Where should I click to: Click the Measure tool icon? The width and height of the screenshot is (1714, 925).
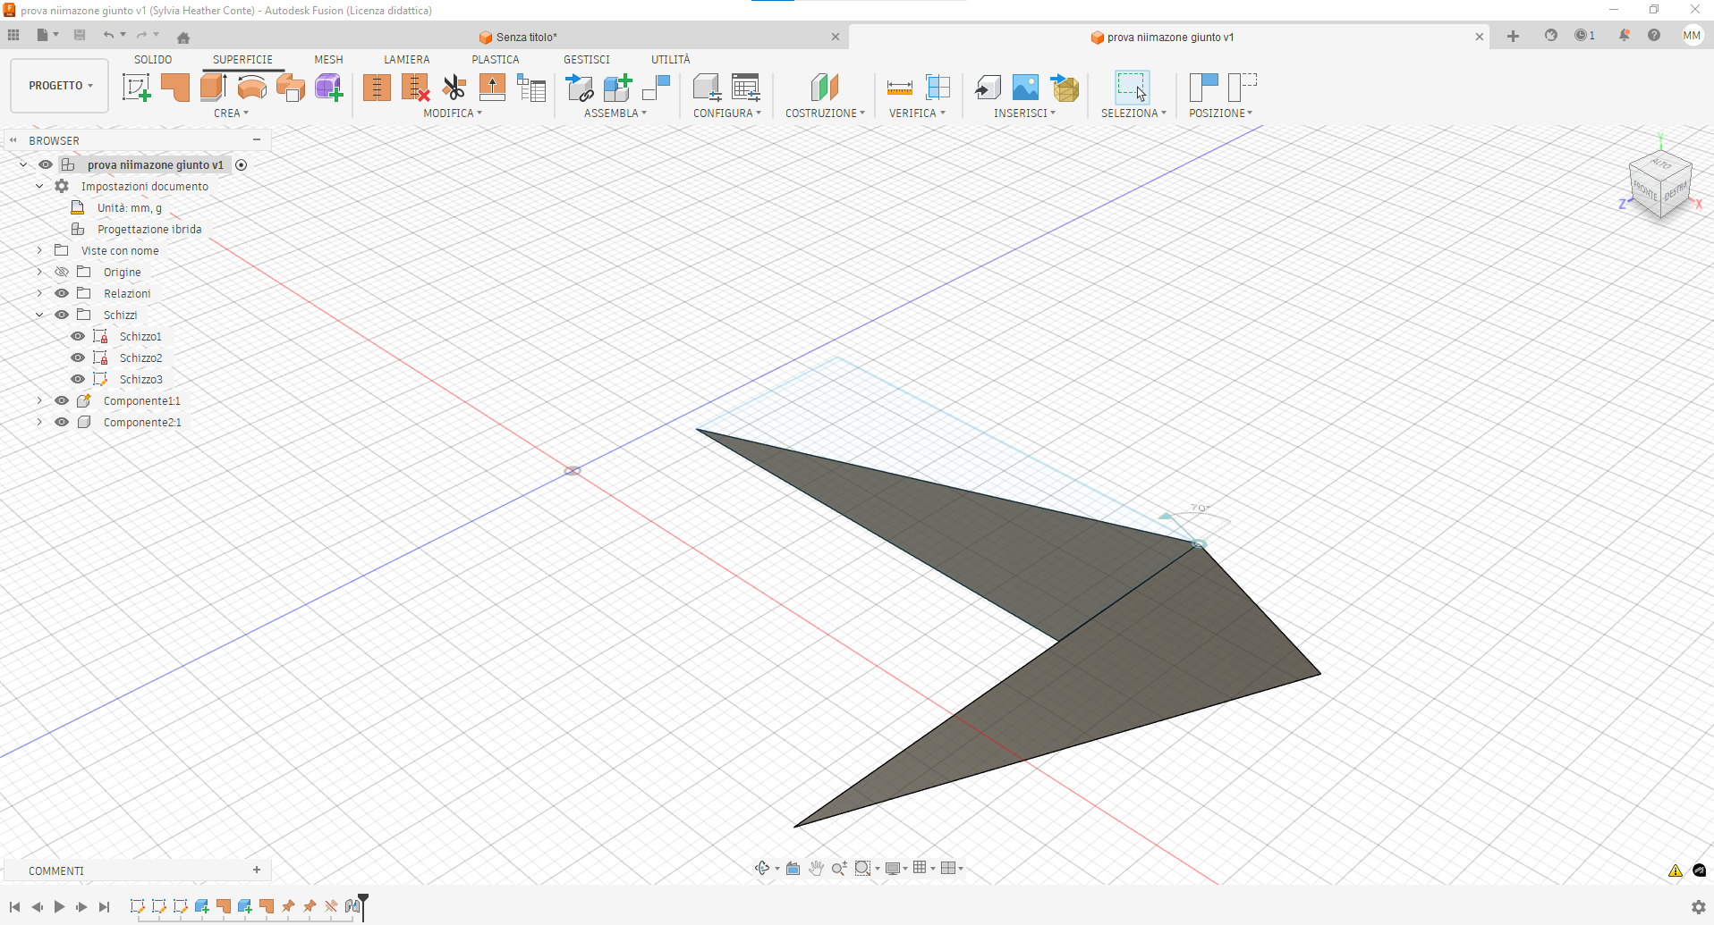pyautogui.click(x=899, y=88)
